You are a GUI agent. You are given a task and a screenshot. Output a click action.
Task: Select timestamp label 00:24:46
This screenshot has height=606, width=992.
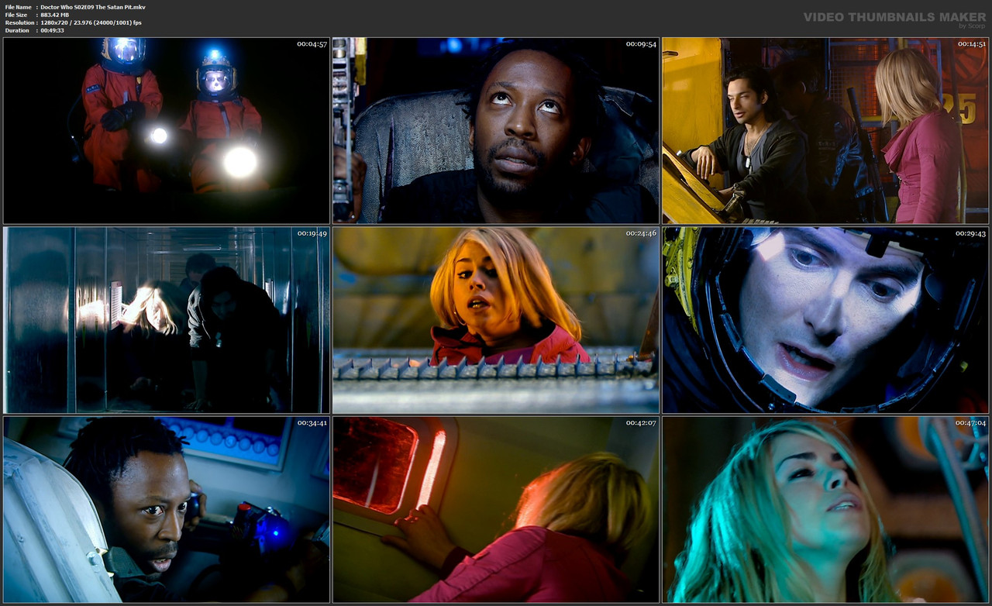click(641, 232)
